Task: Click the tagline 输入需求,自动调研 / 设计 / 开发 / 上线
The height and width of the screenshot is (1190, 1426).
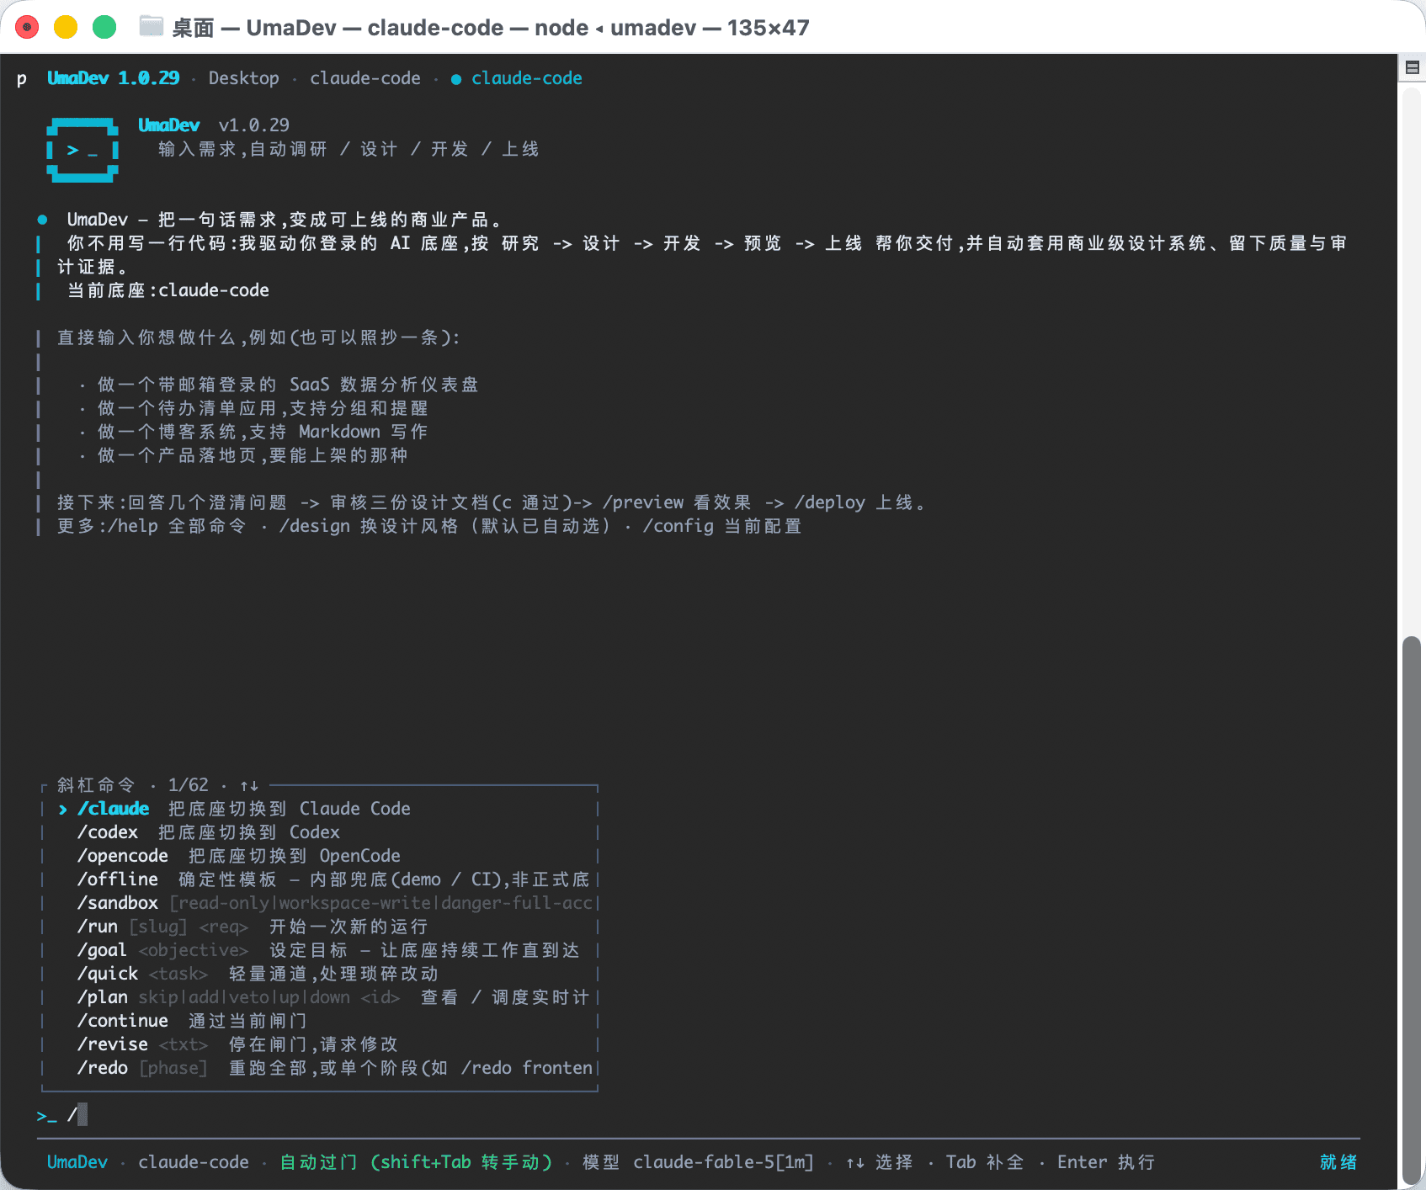Action: pos(349,149)
